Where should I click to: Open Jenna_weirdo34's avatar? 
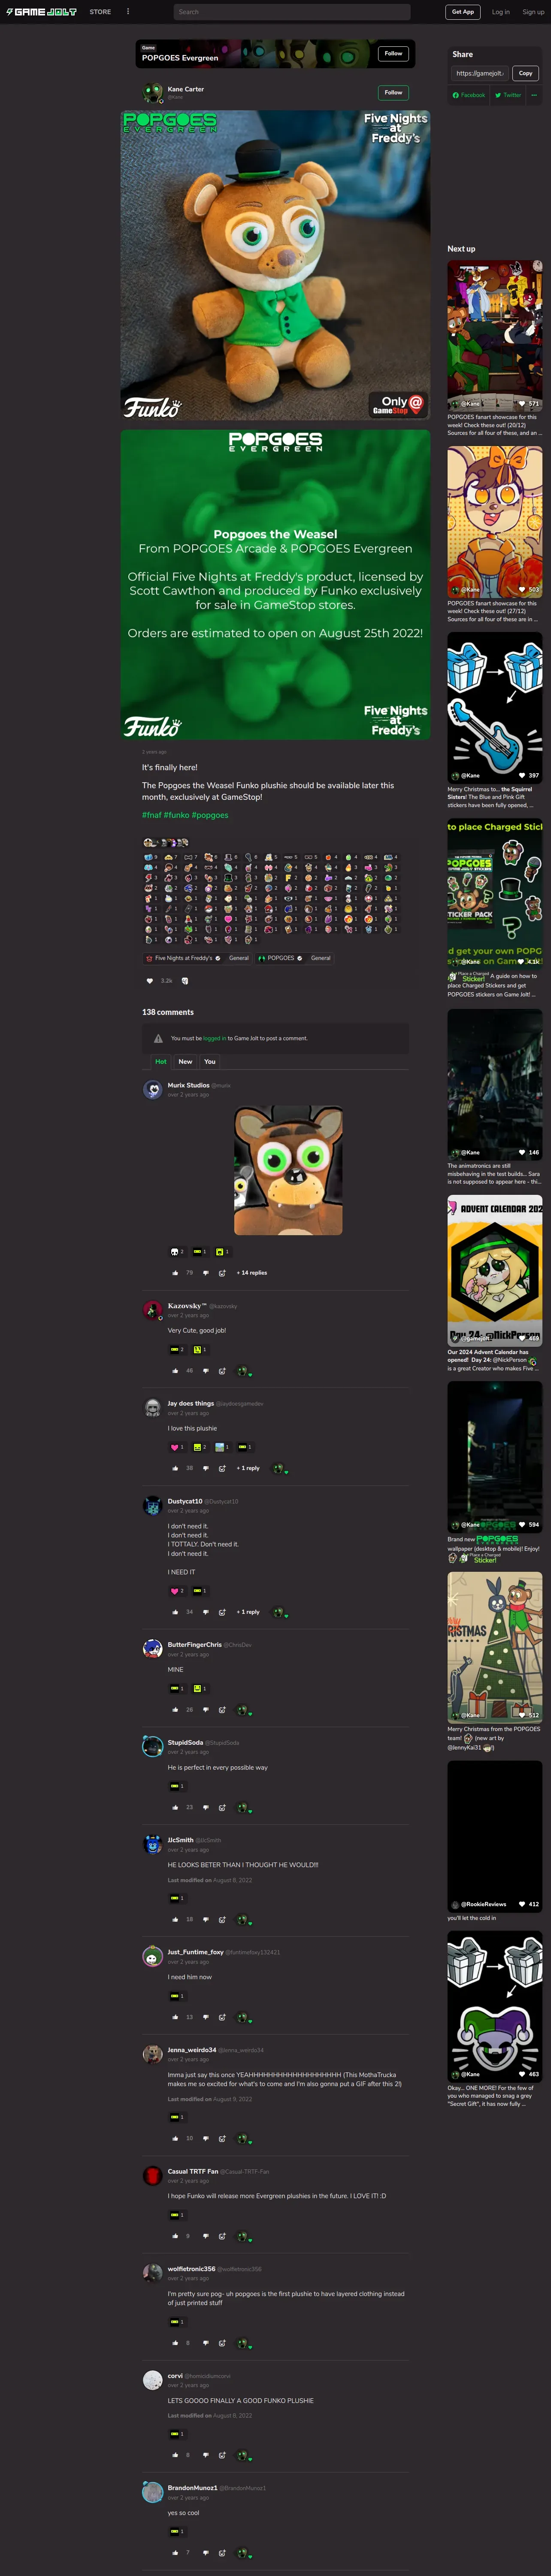click(x=153, y=2054)
